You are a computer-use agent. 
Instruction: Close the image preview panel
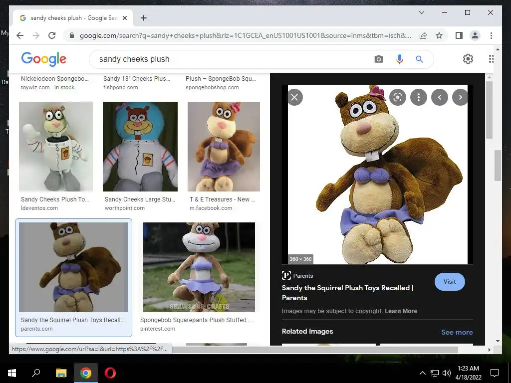294,97
